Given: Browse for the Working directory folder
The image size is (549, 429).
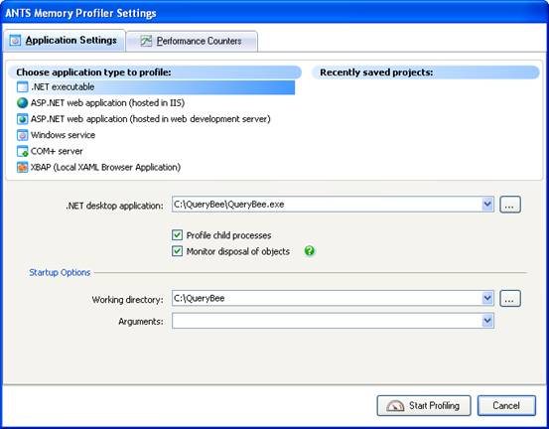Looking at the screenshot, I should [x=510, y=299].
